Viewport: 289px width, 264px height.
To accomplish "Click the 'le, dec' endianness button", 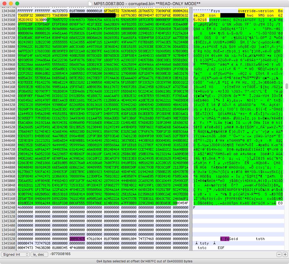I will pyautogui.click(x=39, y=254).
